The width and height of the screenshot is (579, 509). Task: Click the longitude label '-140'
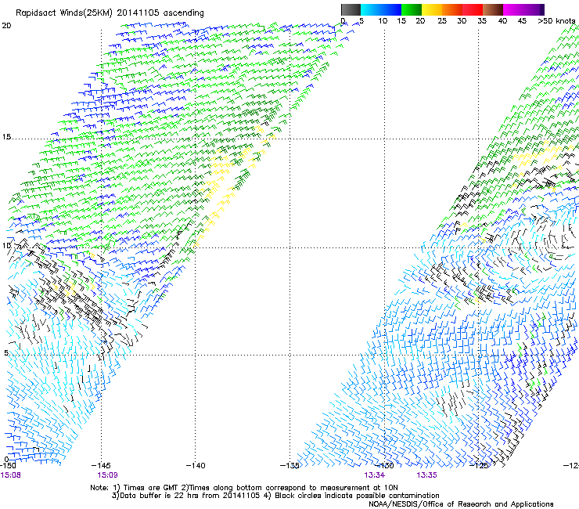[196, 466]
